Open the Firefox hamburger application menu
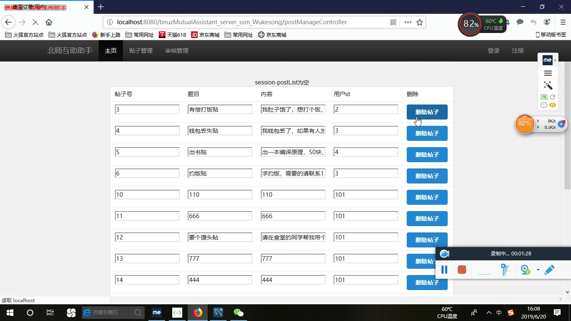 click(x=563, y=22)
